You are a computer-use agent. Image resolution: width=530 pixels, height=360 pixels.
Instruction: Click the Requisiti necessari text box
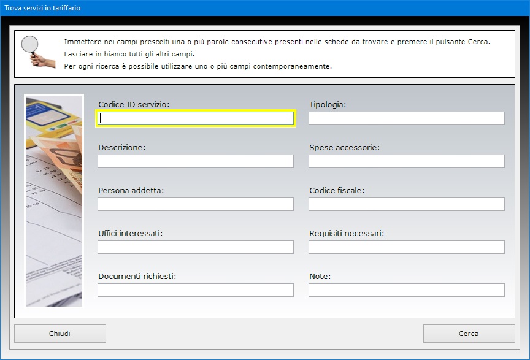click(407, 247)
